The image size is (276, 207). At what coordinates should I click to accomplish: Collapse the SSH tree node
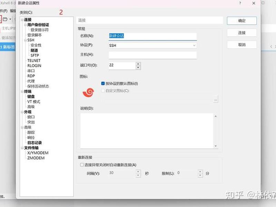tap(26, 40)
